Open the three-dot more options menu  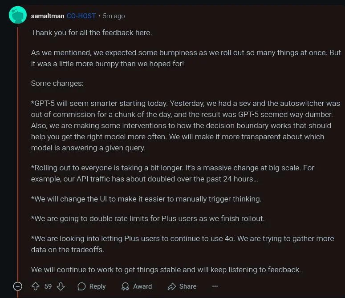point(215,286)
